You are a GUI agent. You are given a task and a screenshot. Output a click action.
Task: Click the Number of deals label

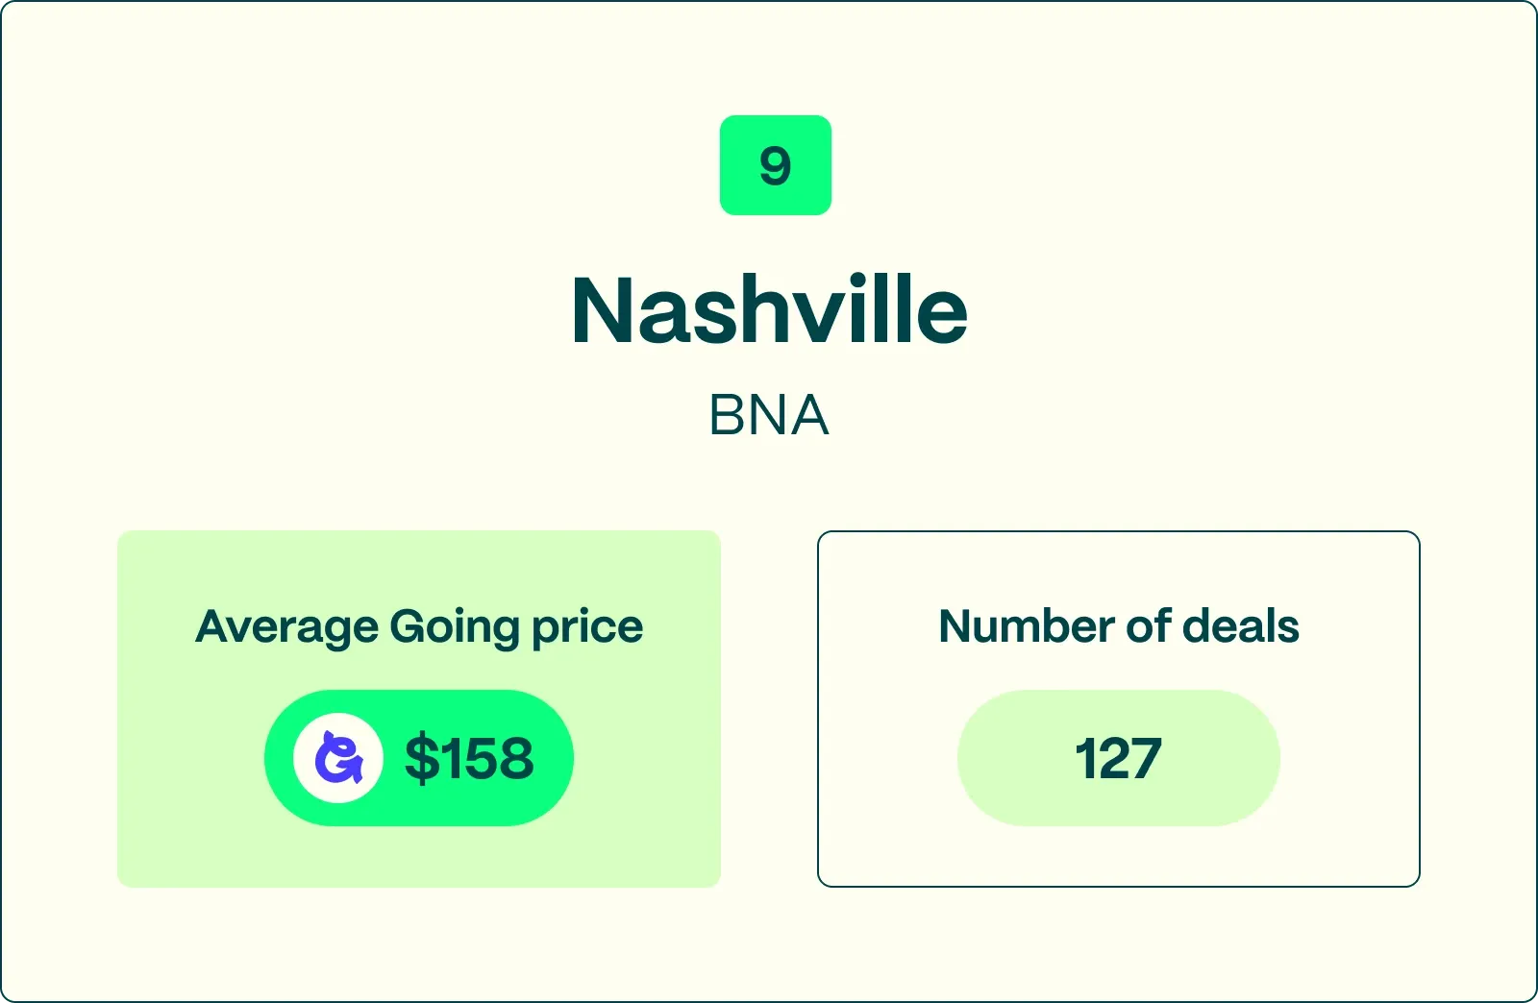tap(1118, 626)
